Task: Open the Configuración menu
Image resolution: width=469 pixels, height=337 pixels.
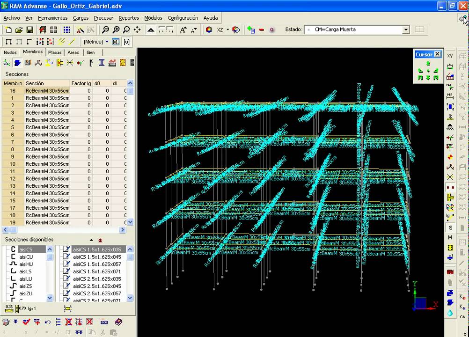Action: coord(183,18)
